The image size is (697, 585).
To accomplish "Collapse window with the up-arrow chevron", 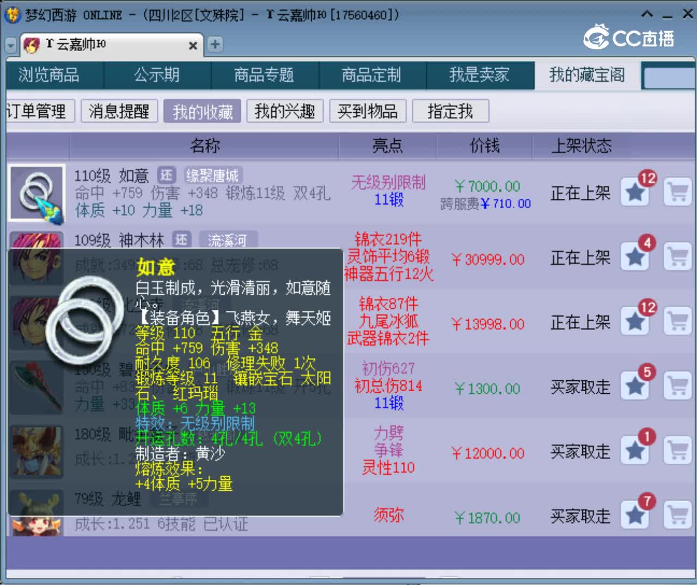I will coord(647,14).
